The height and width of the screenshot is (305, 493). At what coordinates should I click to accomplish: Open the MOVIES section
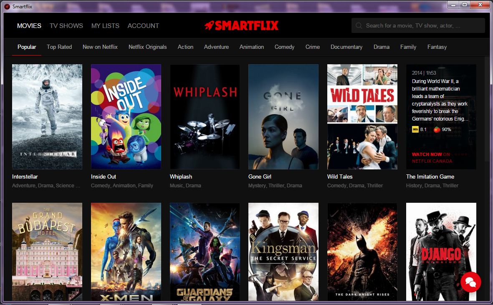point(29,26)
